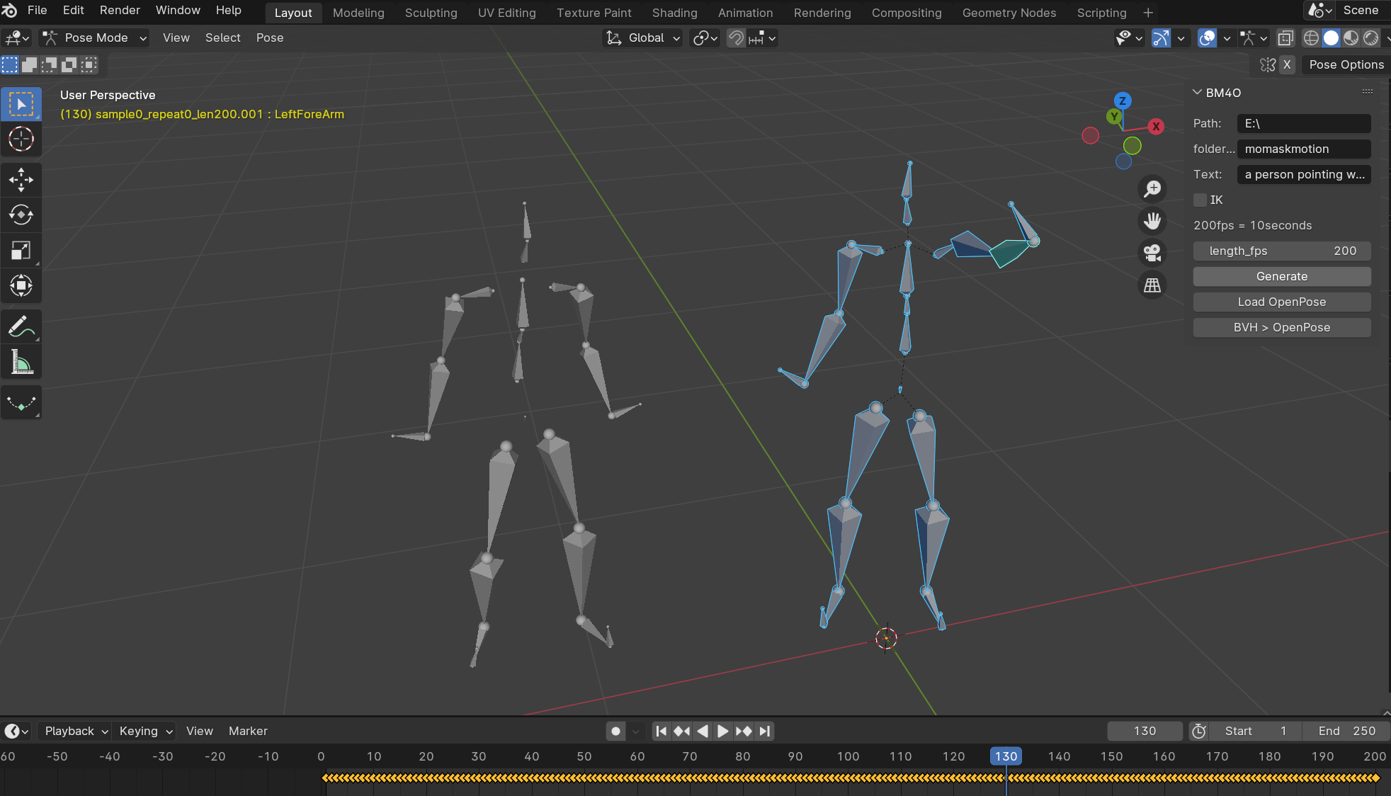Select the Scale tool
This screenshot has height=796, width=1391.
(x=21, y=251)
